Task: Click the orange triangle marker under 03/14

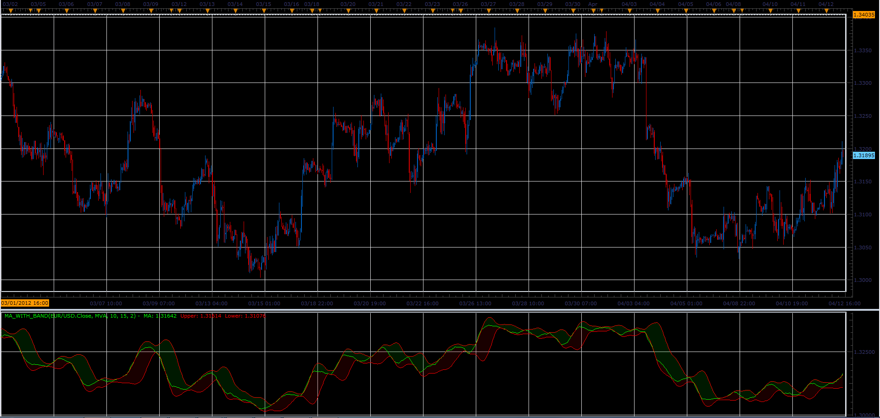Action: pyautogui.click(x=235, y=11)
